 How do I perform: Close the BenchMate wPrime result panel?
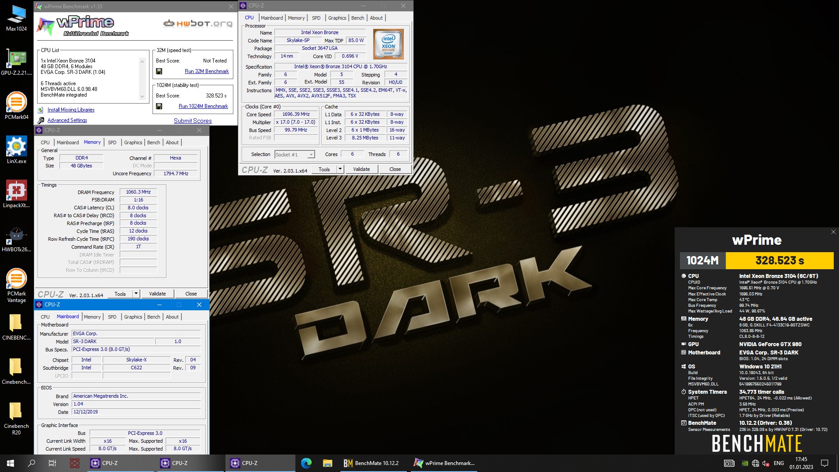[x=833, y=232]
